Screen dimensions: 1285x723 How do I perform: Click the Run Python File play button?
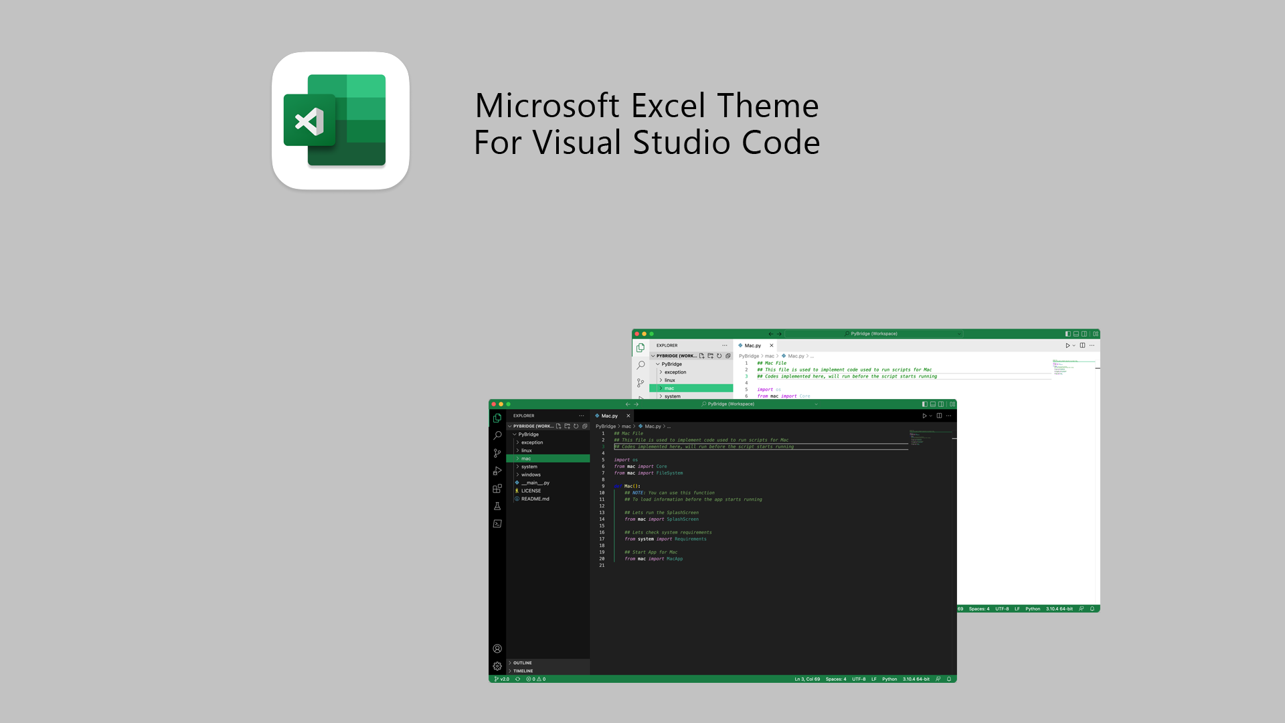[x=924, y=416]
